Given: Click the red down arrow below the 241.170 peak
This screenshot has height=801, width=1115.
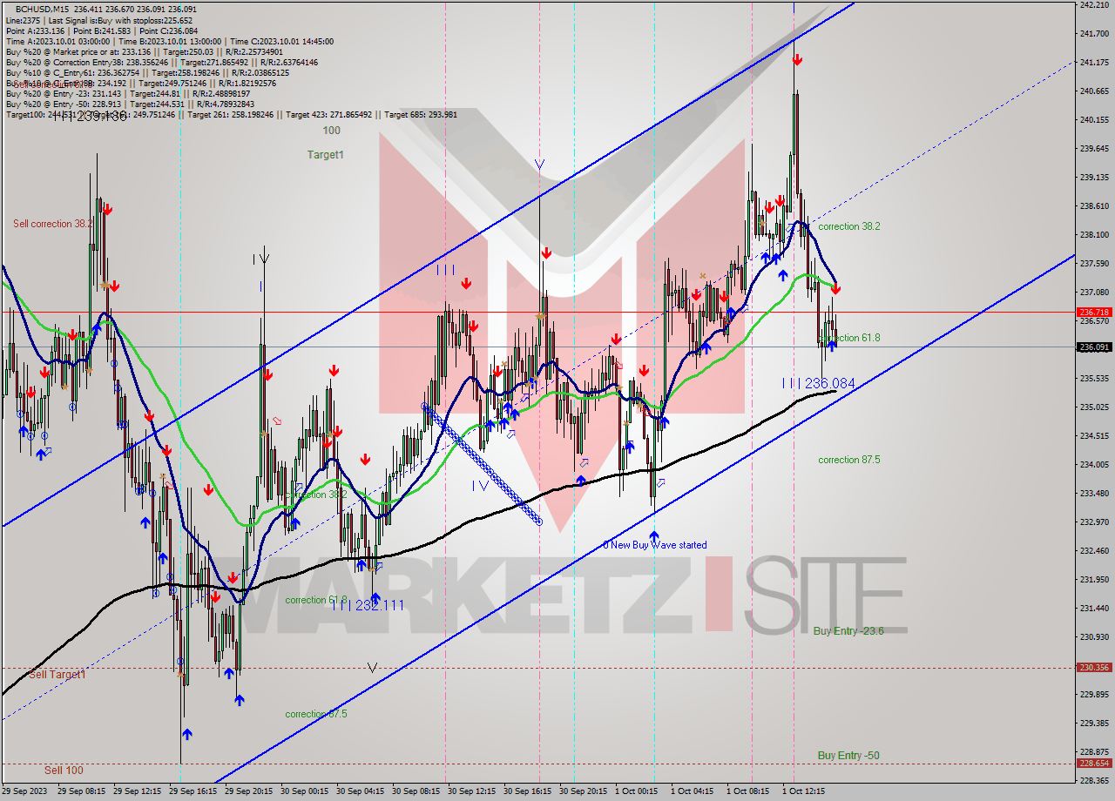Looking at the screenshot, I should point(797,60).
